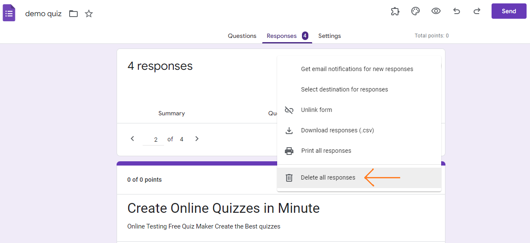Viewport: 530px width, 243px height.
Task: Go to previous response with left chevron
Action: [132, 139]
